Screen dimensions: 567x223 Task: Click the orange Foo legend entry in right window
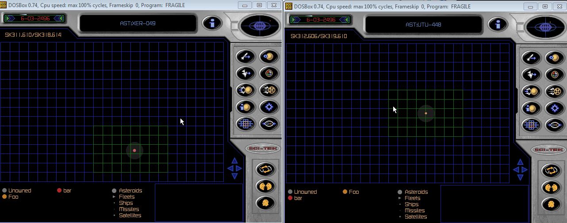pyautogui.click(x=351, y=192)
